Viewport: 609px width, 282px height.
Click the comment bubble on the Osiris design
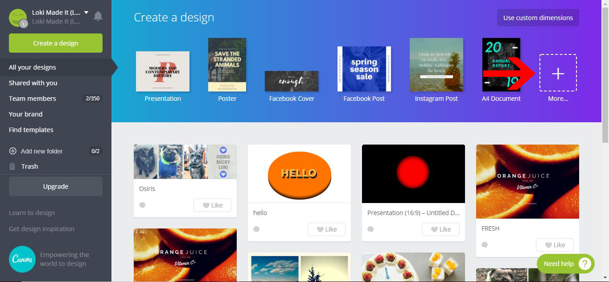click(142, 204)
